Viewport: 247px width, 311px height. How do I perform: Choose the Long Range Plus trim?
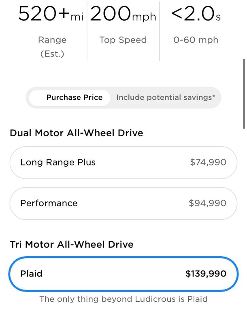[123, 163]
